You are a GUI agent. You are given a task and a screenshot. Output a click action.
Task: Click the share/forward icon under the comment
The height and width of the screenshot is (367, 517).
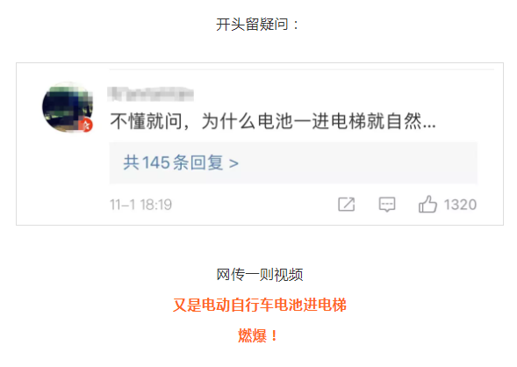click(346, 205)
